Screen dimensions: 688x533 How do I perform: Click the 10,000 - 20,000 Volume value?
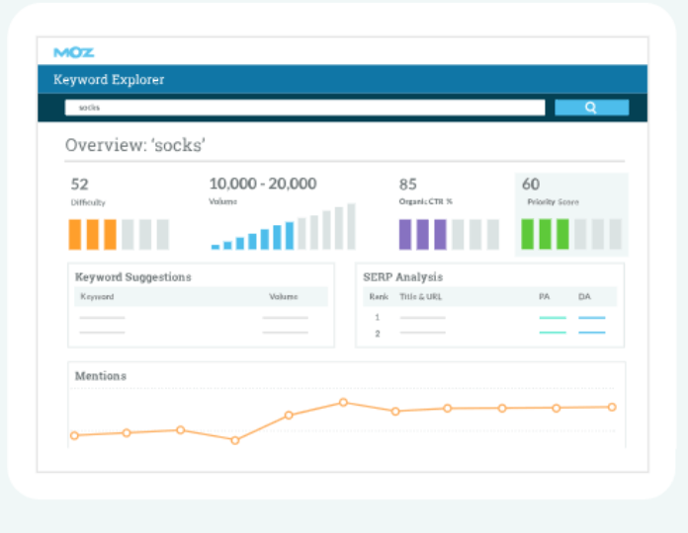262,184
